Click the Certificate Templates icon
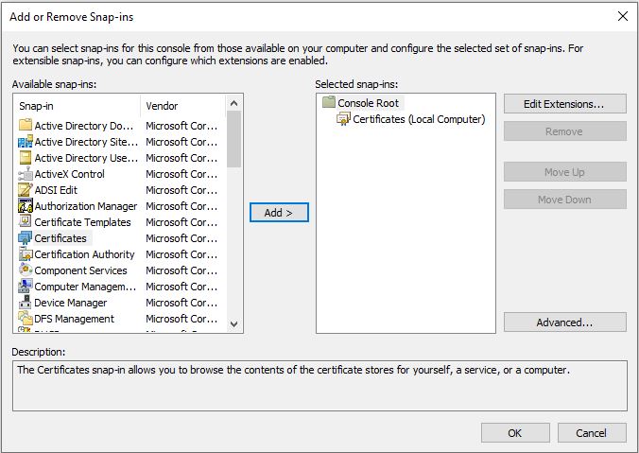Screen dimensions: 639x453 point(26,221)
